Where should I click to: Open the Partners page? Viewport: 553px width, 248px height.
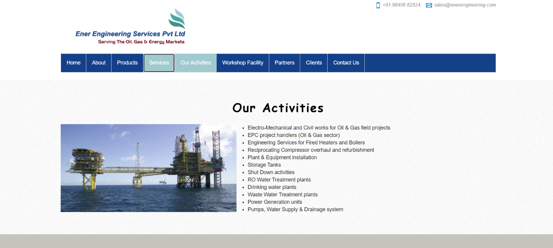click(x=284, y=63)
